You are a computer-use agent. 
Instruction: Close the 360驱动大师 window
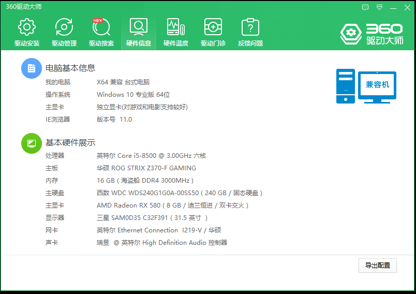[407, 7]
